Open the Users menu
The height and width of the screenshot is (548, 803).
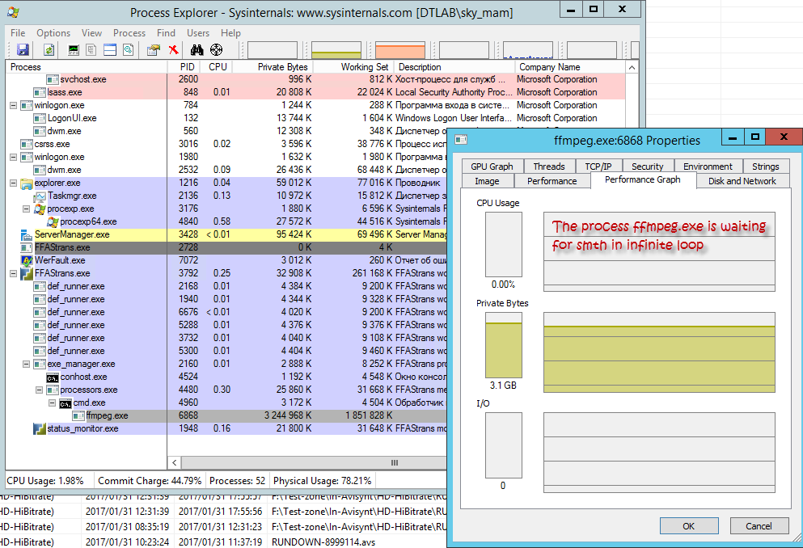[198, 33]
